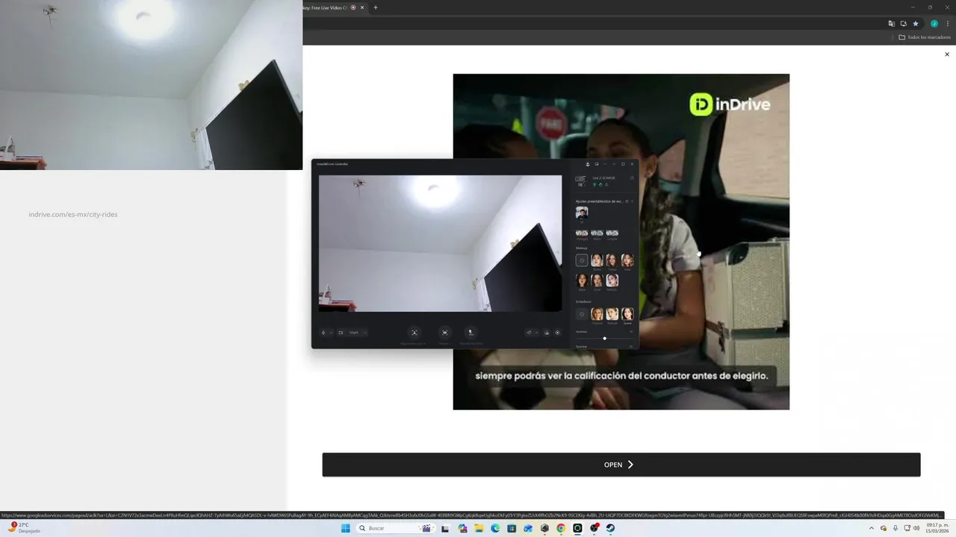Select the saved scene preset with a man's photo

[x=582, y=213]
